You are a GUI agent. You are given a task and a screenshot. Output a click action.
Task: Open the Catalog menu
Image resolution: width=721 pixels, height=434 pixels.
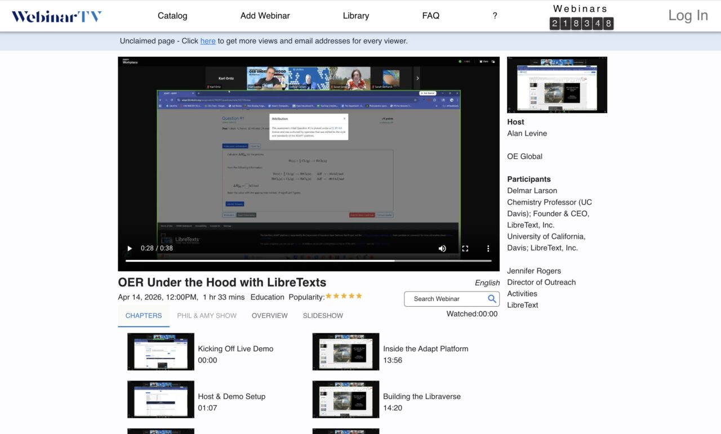coord(172,16)
